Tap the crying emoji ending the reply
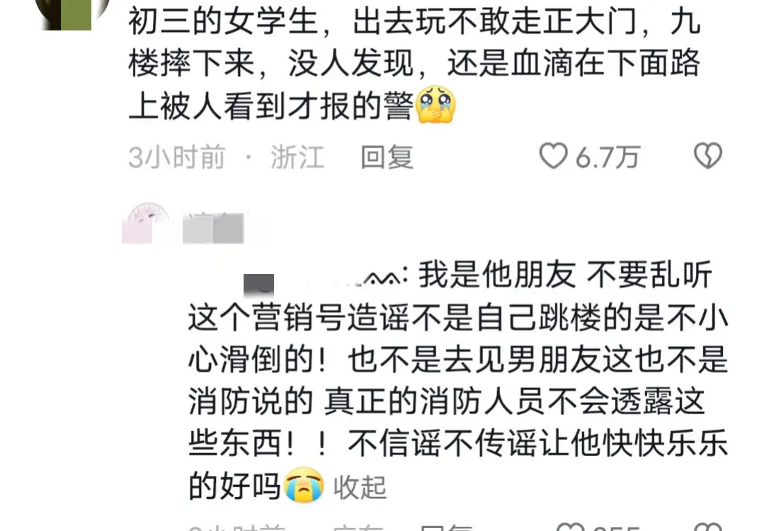Image resolution: width=764 pixels, height=531 pixels. pyautogui.click(x=304, y=485)
